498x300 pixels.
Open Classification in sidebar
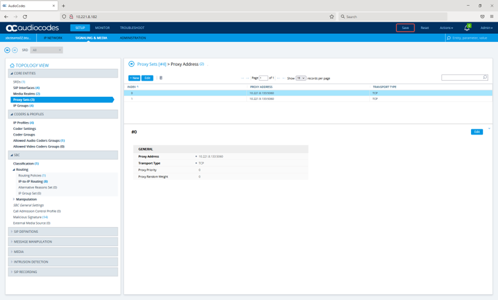click(26, 164)
